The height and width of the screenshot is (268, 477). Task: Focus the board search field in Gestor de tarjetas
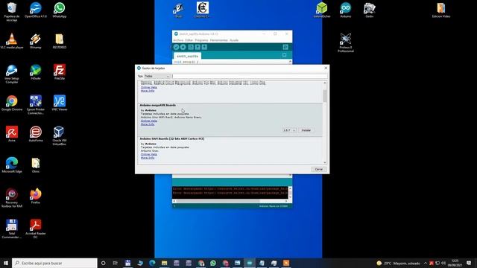click(x=250, y=76)
